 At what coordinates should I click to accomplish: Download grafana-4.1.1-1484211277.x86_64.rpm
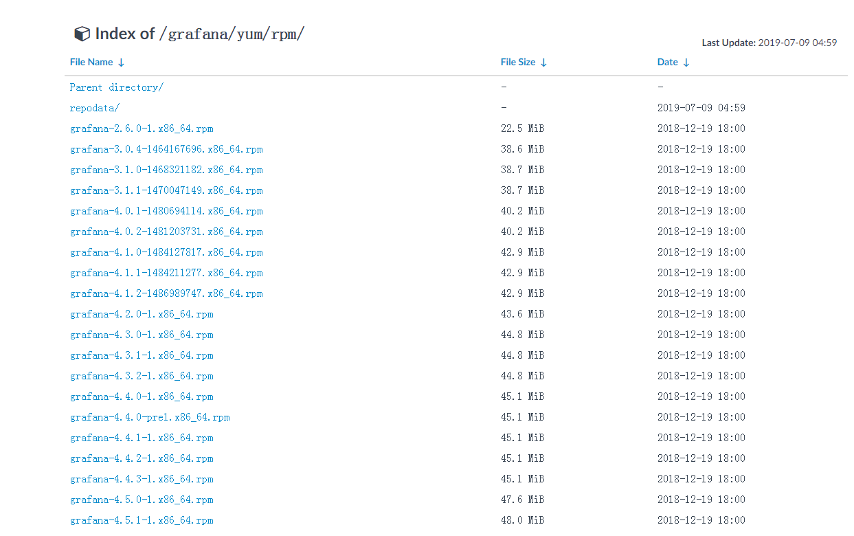click(x=166, y=273)
